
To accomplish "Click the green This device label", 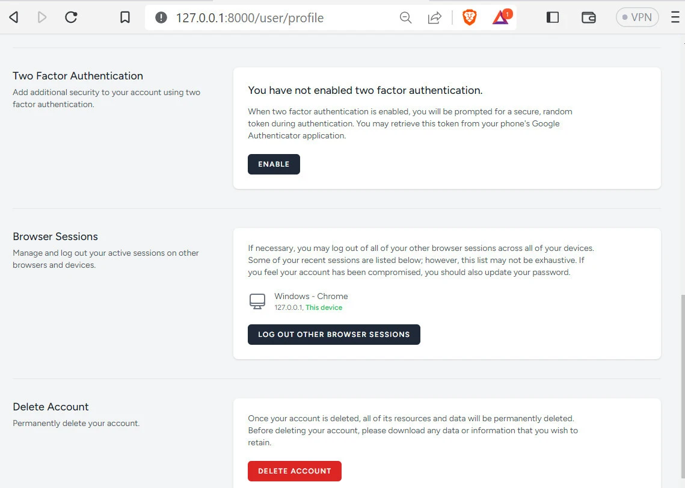I will click(x=324, y=307).
